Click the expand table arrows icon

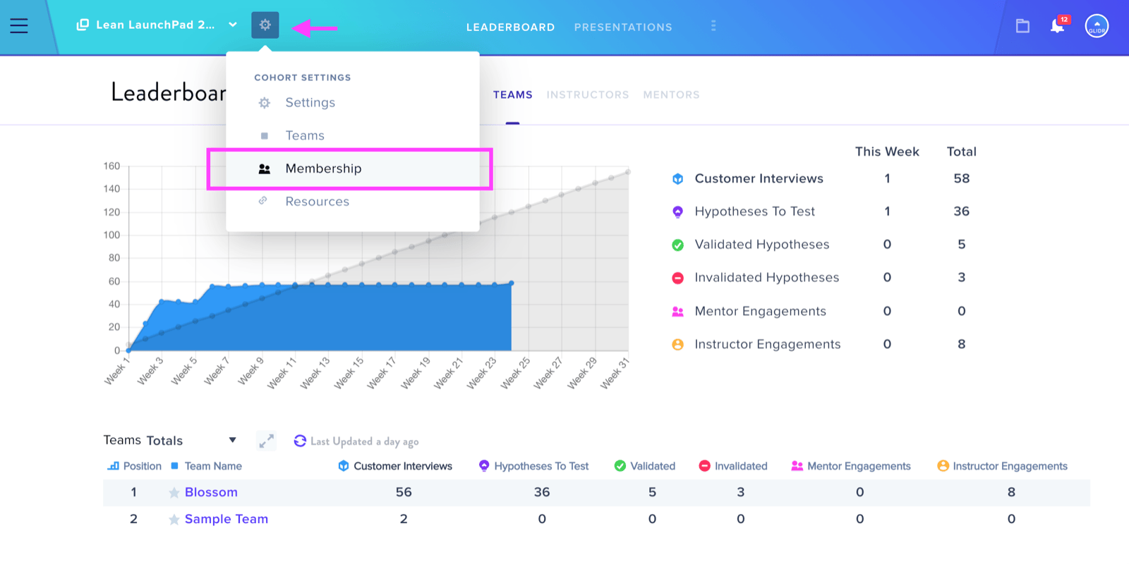coord(266,441)
